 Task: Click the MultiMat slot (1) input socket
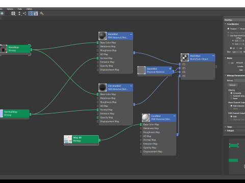point(180,64)
